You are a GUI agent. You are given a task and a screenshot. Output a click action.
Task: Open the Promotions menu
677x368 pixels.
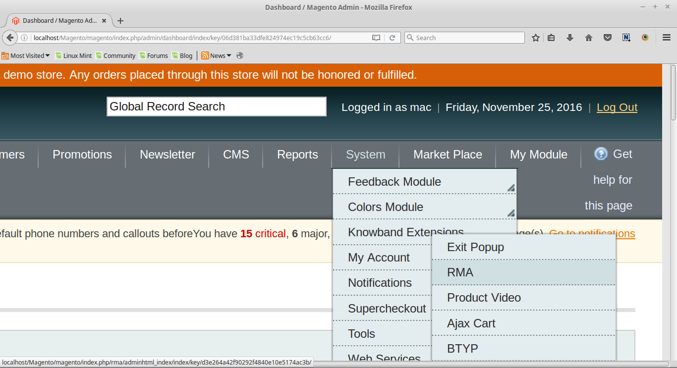(82, 155)
